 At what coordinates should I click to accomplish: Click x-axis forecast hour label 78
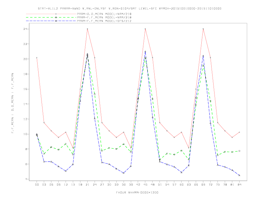225,185
